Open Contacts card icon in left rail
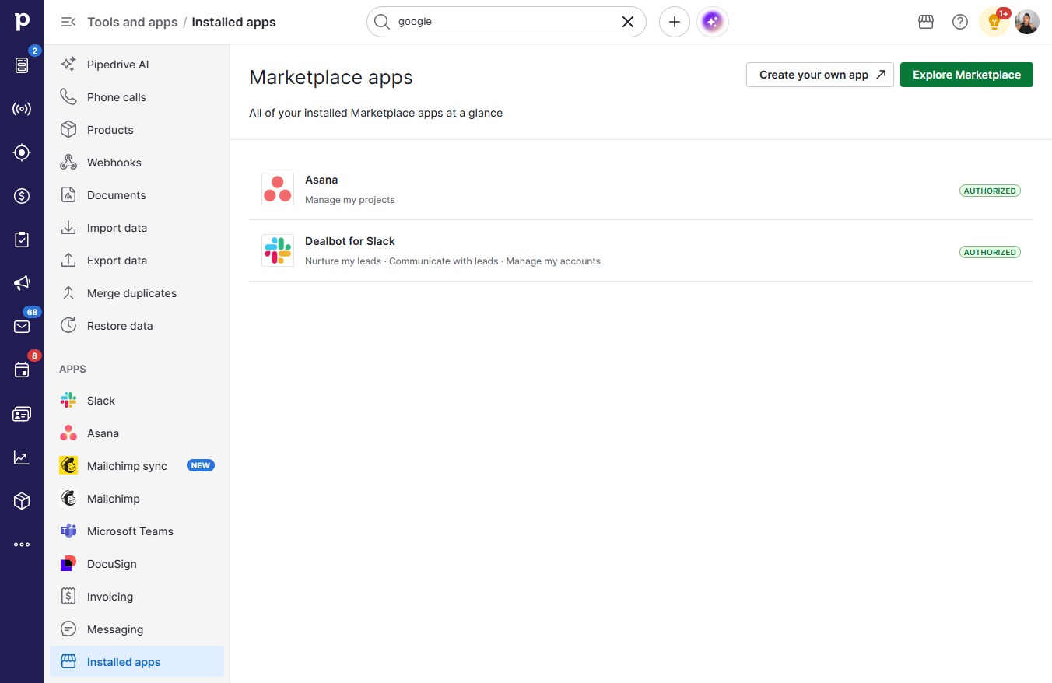 (22, 414)
